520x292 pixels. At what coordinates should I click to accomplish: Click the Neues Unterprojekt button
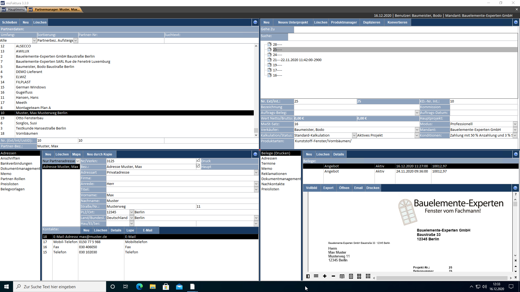click(293, 22)
